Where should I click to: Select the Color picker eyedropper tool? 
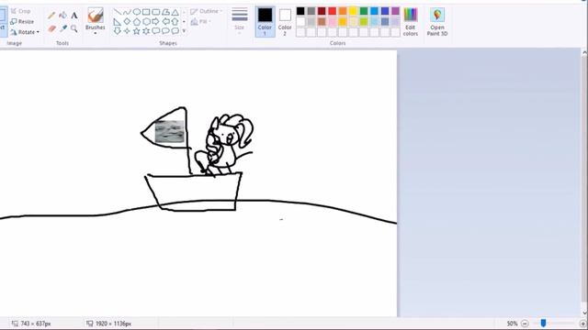point(63,28)
